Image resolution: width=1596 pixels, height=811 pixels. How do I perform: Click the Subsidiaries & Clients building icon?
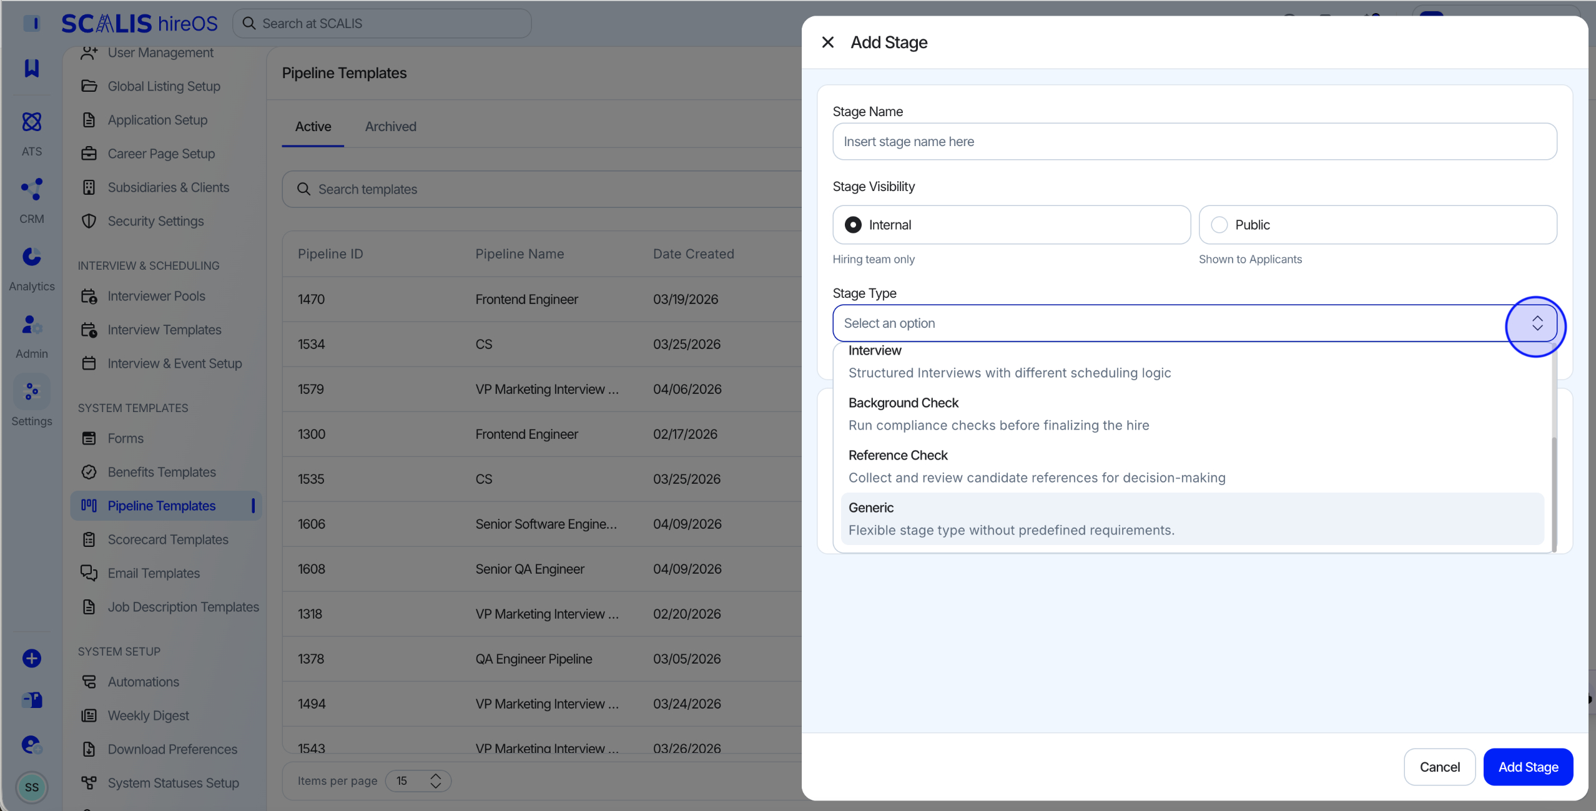coord(89,187)
